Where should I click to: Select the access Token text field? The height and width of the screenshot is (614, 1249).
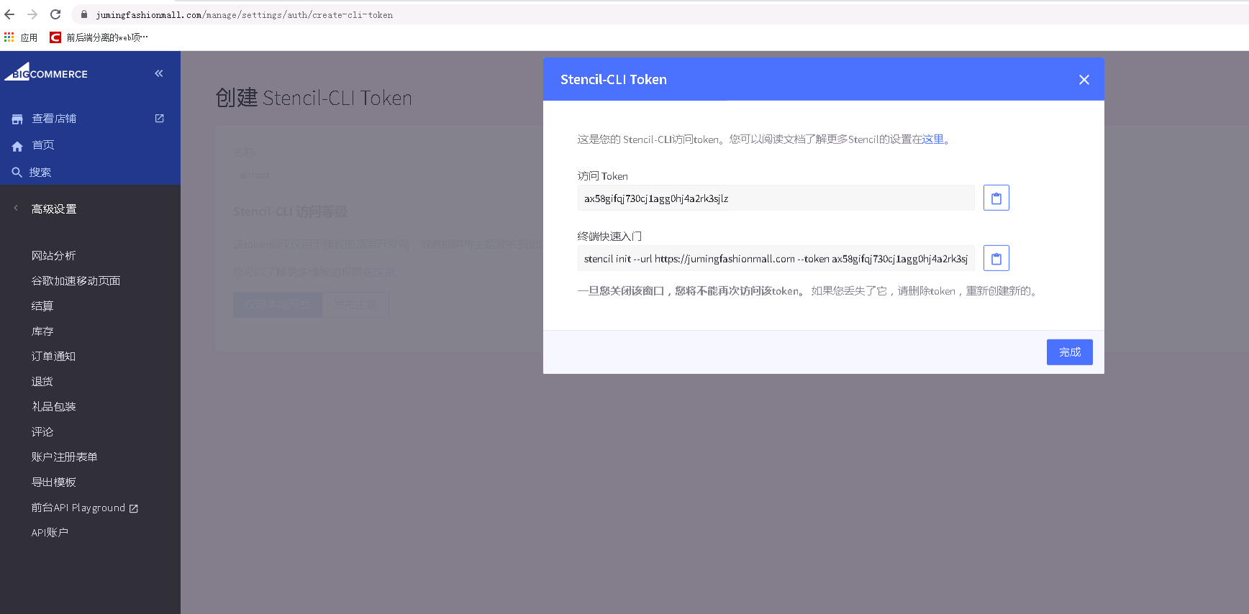pos(776,198)
